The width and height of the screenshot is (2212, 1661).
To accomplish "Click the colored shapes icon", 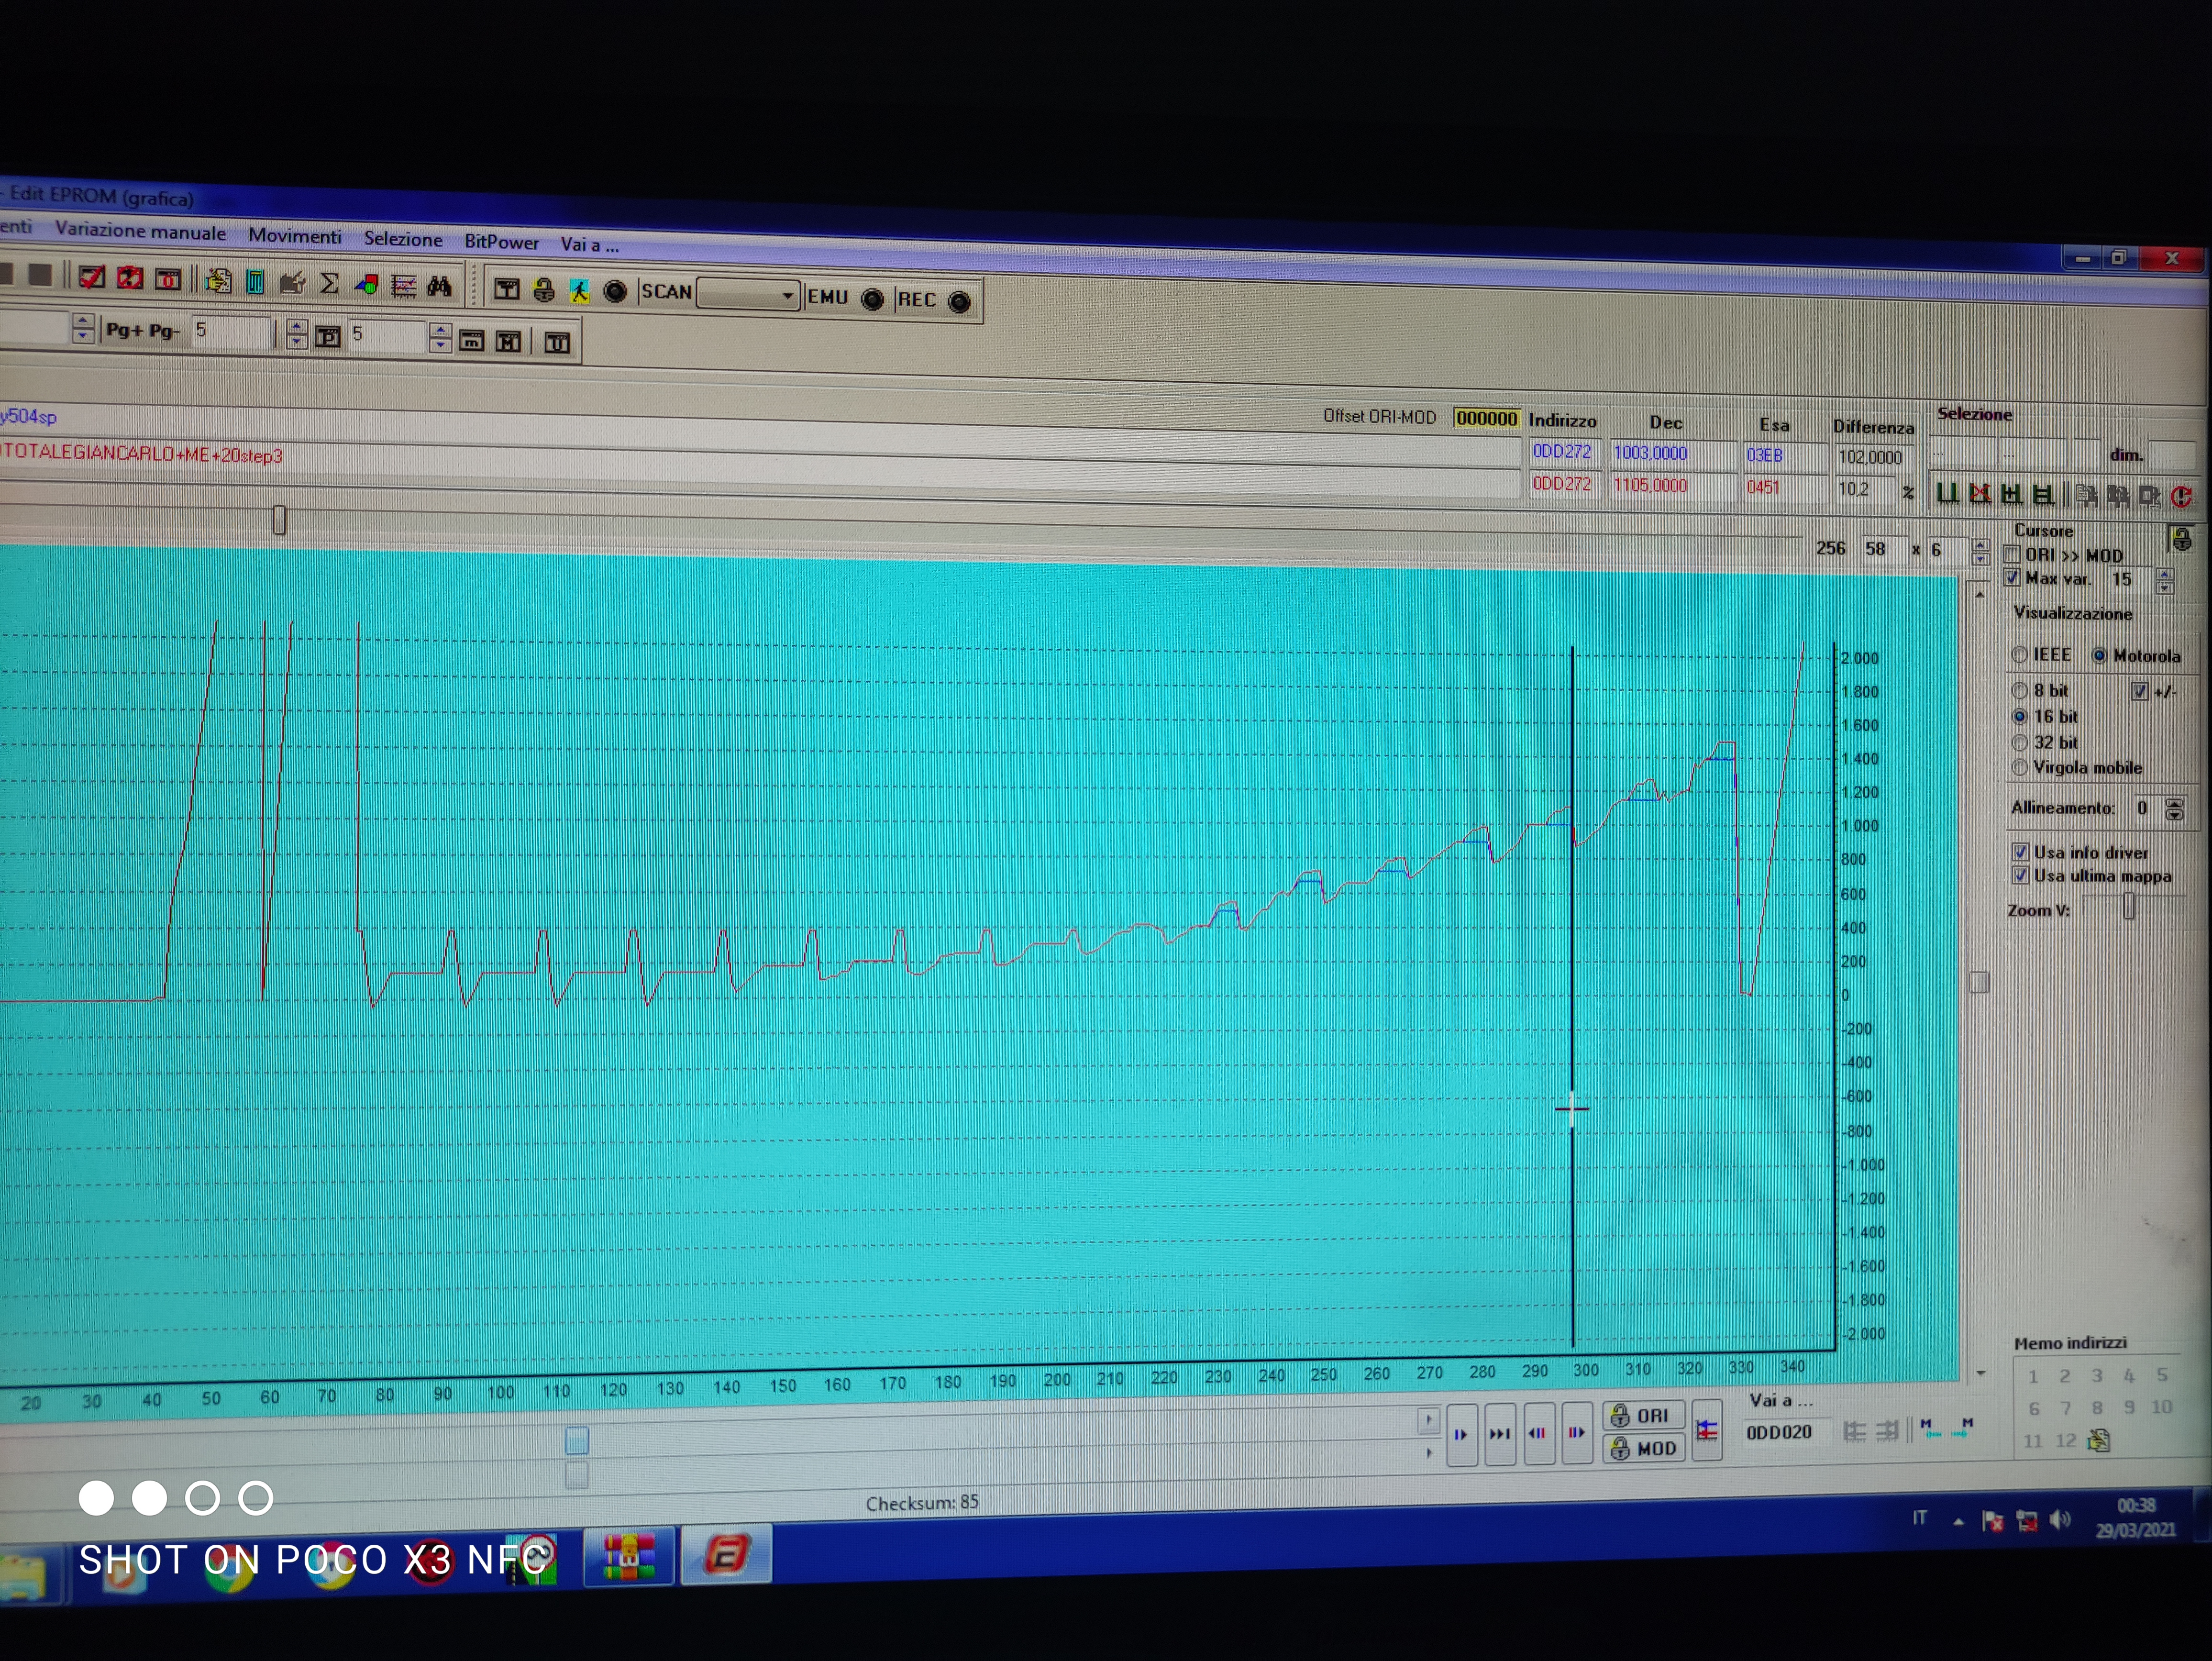I will [366, 285].
